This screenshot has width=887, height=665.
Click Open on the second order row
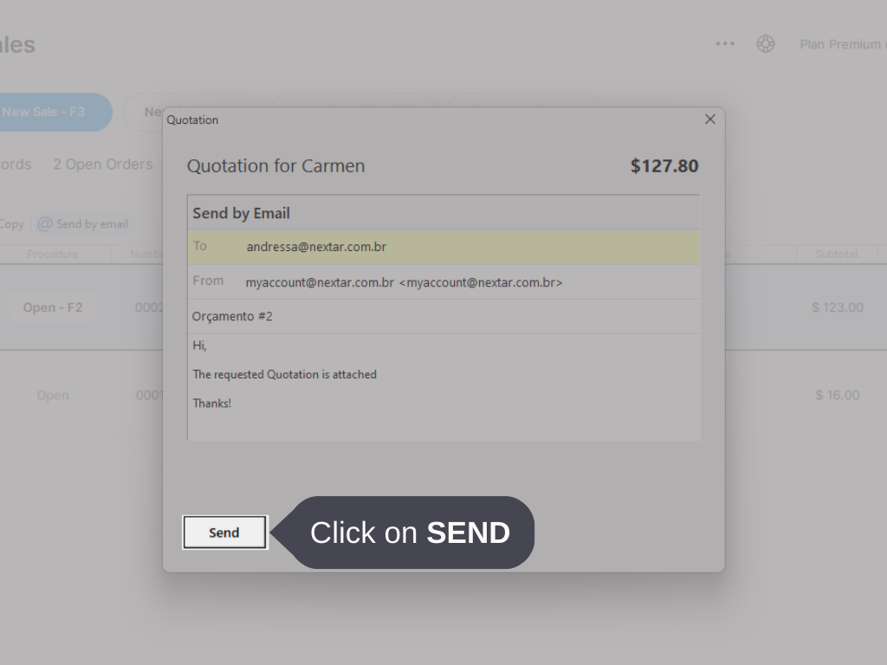click(52, 395)
